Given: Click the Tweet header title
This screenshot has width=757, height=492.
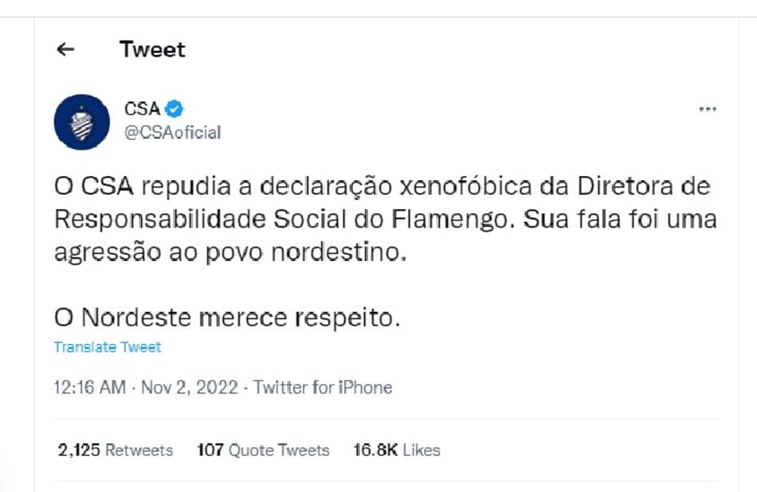Looking at the screenshot, I should [x=152, y=49].
